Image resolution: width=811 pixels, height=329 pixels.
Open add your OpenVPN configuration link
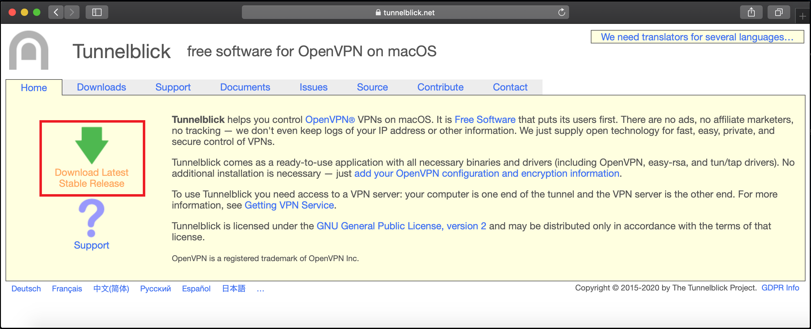(x=487, y=173)
